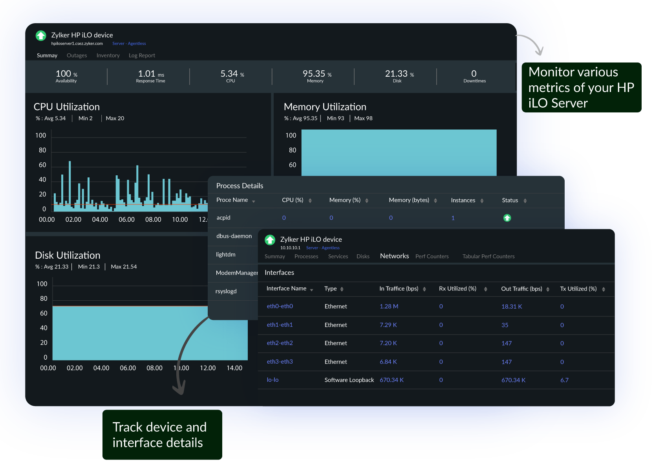
Task: Click the green up-status icon beside hpiloserver1 title
Action: [x=41, y=36]
